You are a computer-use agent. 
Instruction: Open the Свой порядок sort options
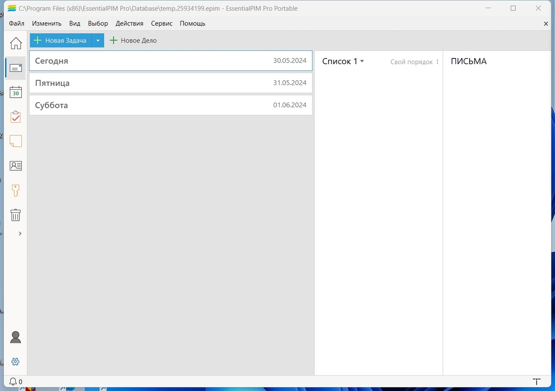click(x=414, y=62)
